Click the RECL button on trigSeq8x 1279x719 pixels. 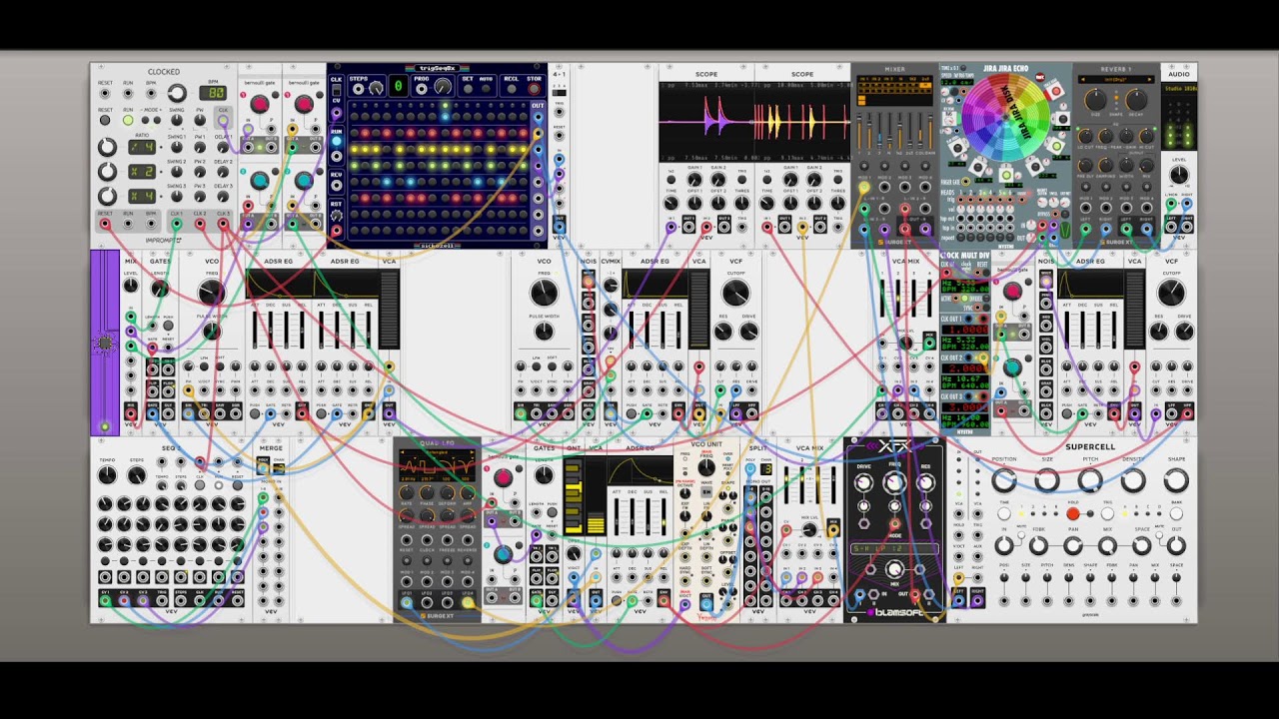point(512,89)
